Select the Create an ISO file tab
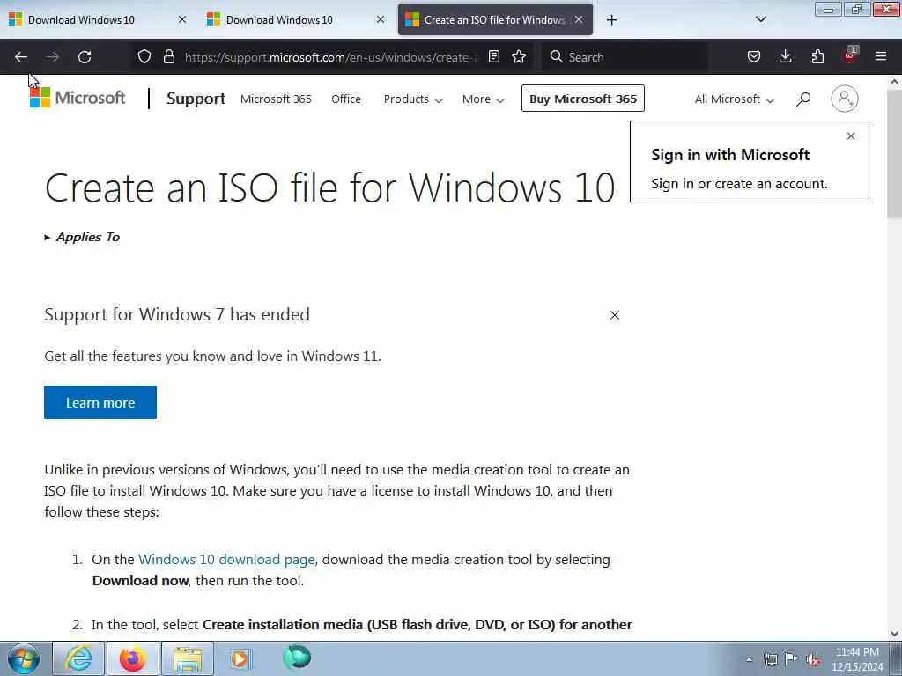902x676 pixels. point(495,19)
